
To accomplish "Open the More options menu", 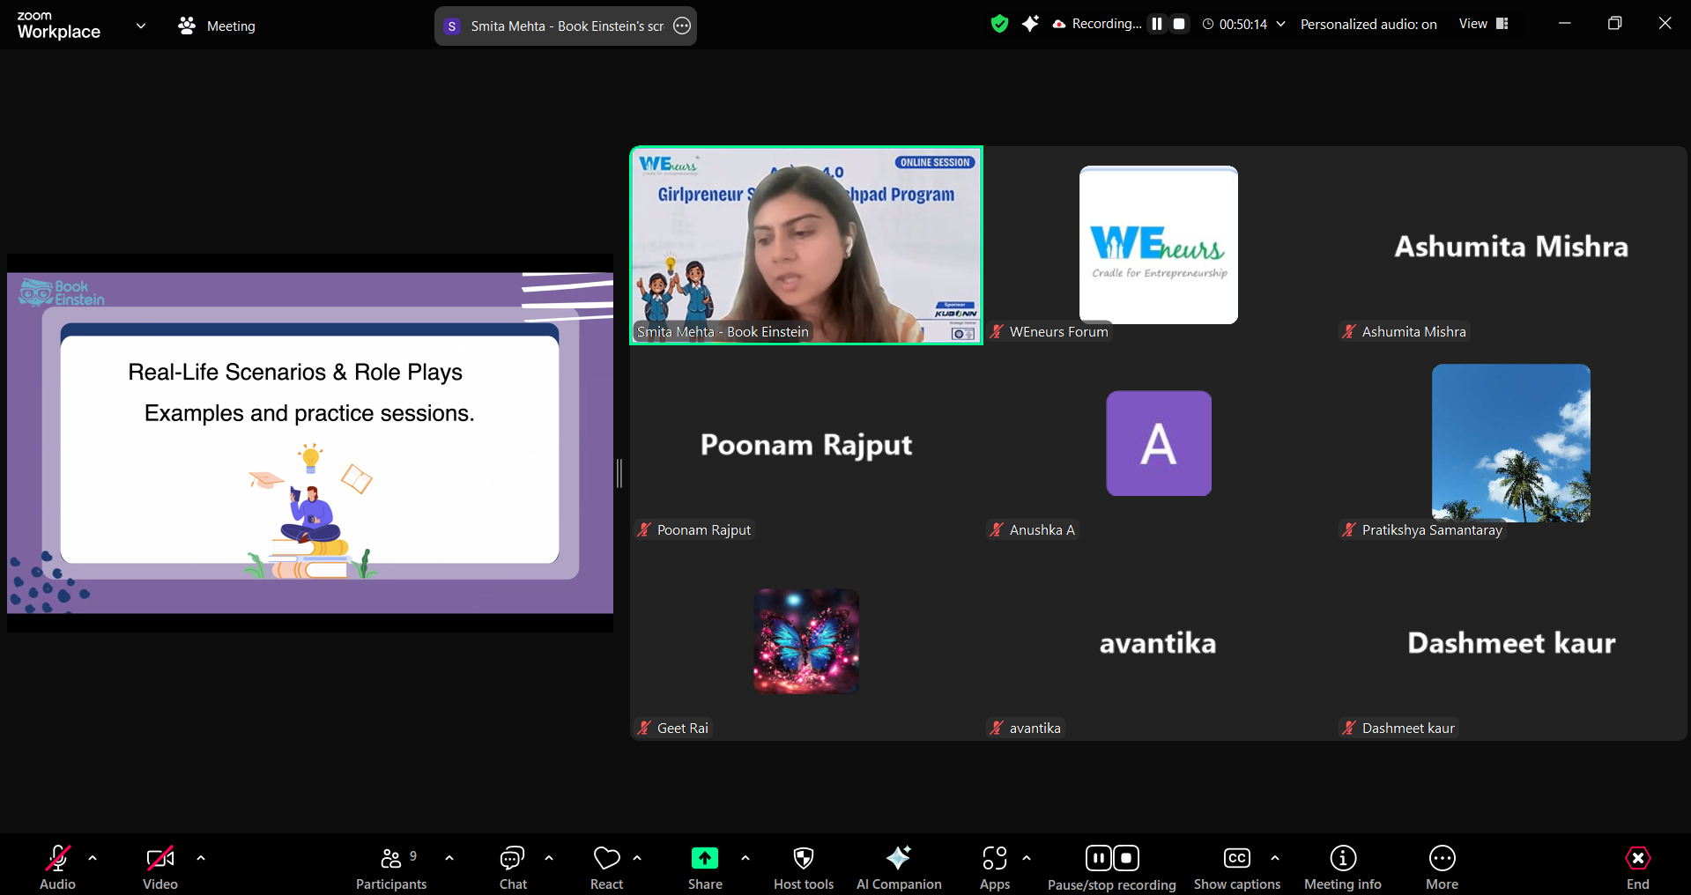I will pyautogui.click(x=1443, y=868).
